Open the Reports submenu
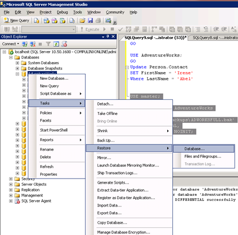The width and height of the screenshot is (238, 235). (x=57, y=140)
